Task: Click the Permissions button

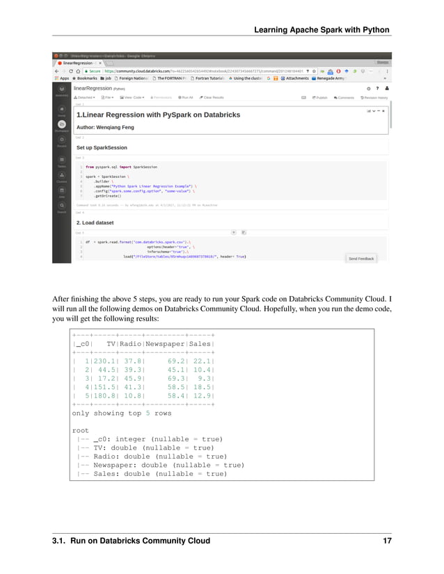Action: click(x=161, y=98)
